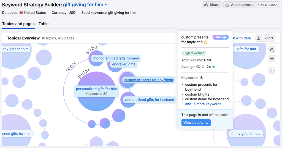
Task: Select the engraved gifts subpage label
Action: click(x=124, y=64)
